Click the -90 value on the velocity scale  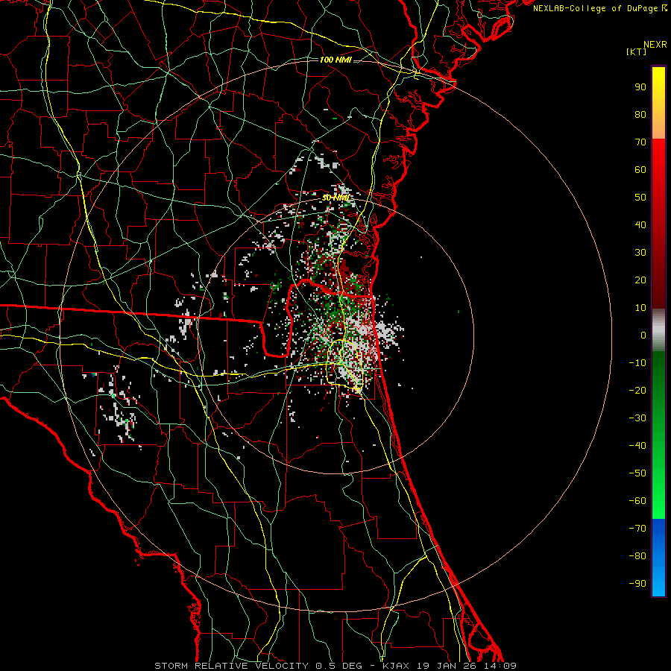tap(637, 584)
